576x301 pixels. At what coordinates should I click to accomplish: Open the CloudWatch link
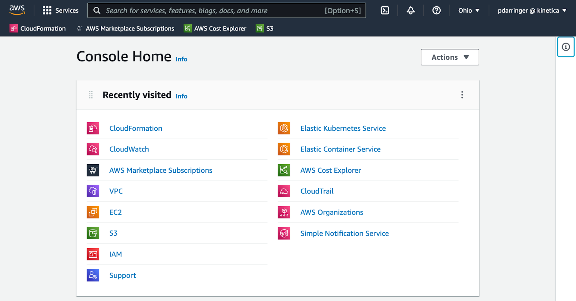129,149
